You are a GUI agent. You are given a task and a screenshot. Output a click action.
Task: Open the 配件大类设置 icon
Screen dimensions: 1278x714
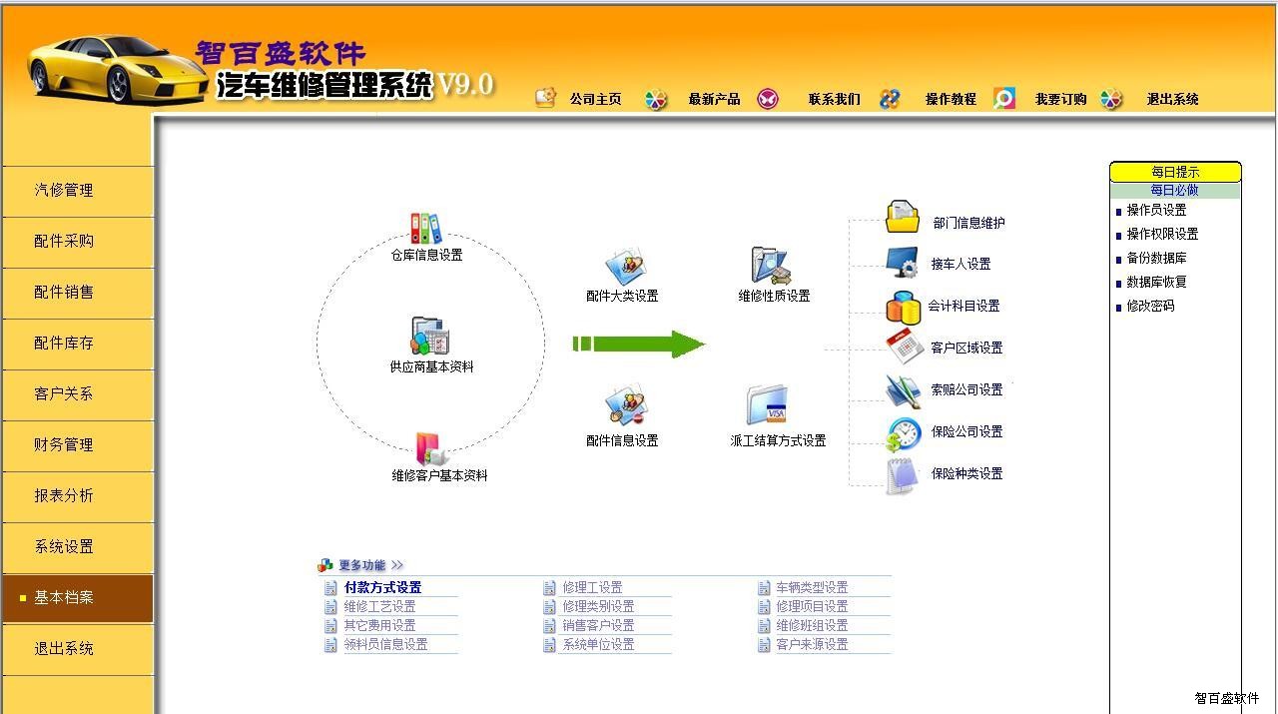(625, 268)
